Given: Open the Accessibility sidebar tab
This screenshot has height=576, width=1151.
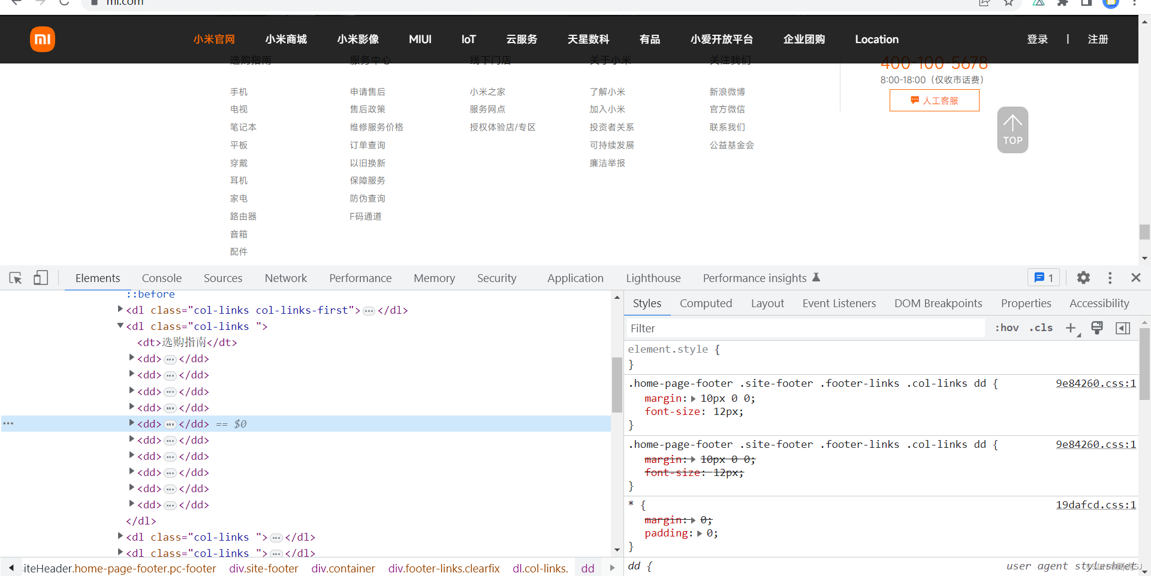Looking at the screenshot, I should tap(1099, 303).
